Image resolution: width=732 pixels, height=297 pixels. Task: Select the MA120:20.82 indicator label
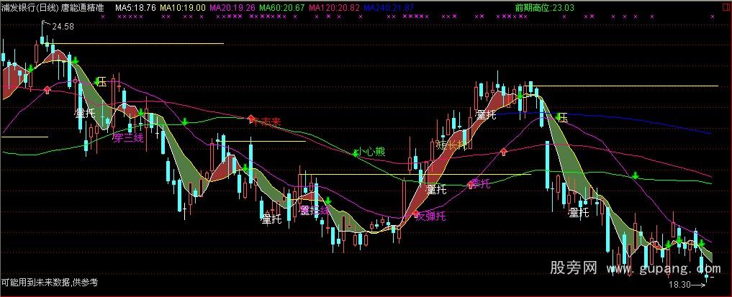tap(335, 6)
